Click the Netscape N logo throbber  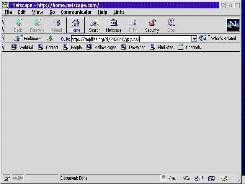coord(233,25)
